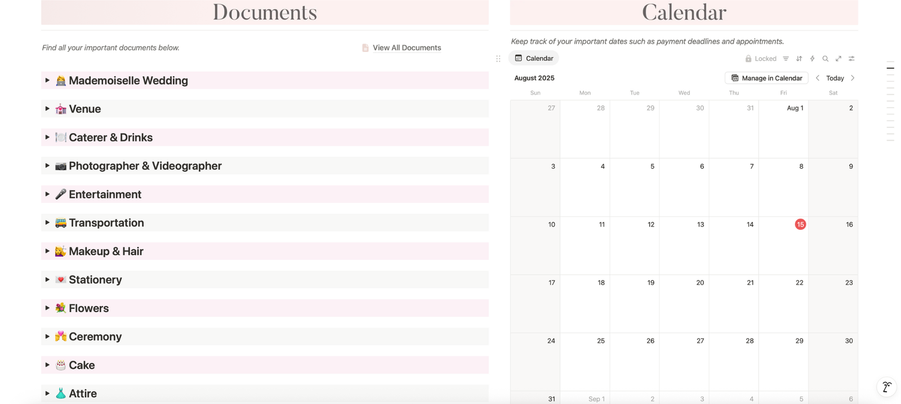Image resolution: width=901 pixels, height=404 pixels.
Task: Select August 20 in the calendar
Action: tap(684, 304)
